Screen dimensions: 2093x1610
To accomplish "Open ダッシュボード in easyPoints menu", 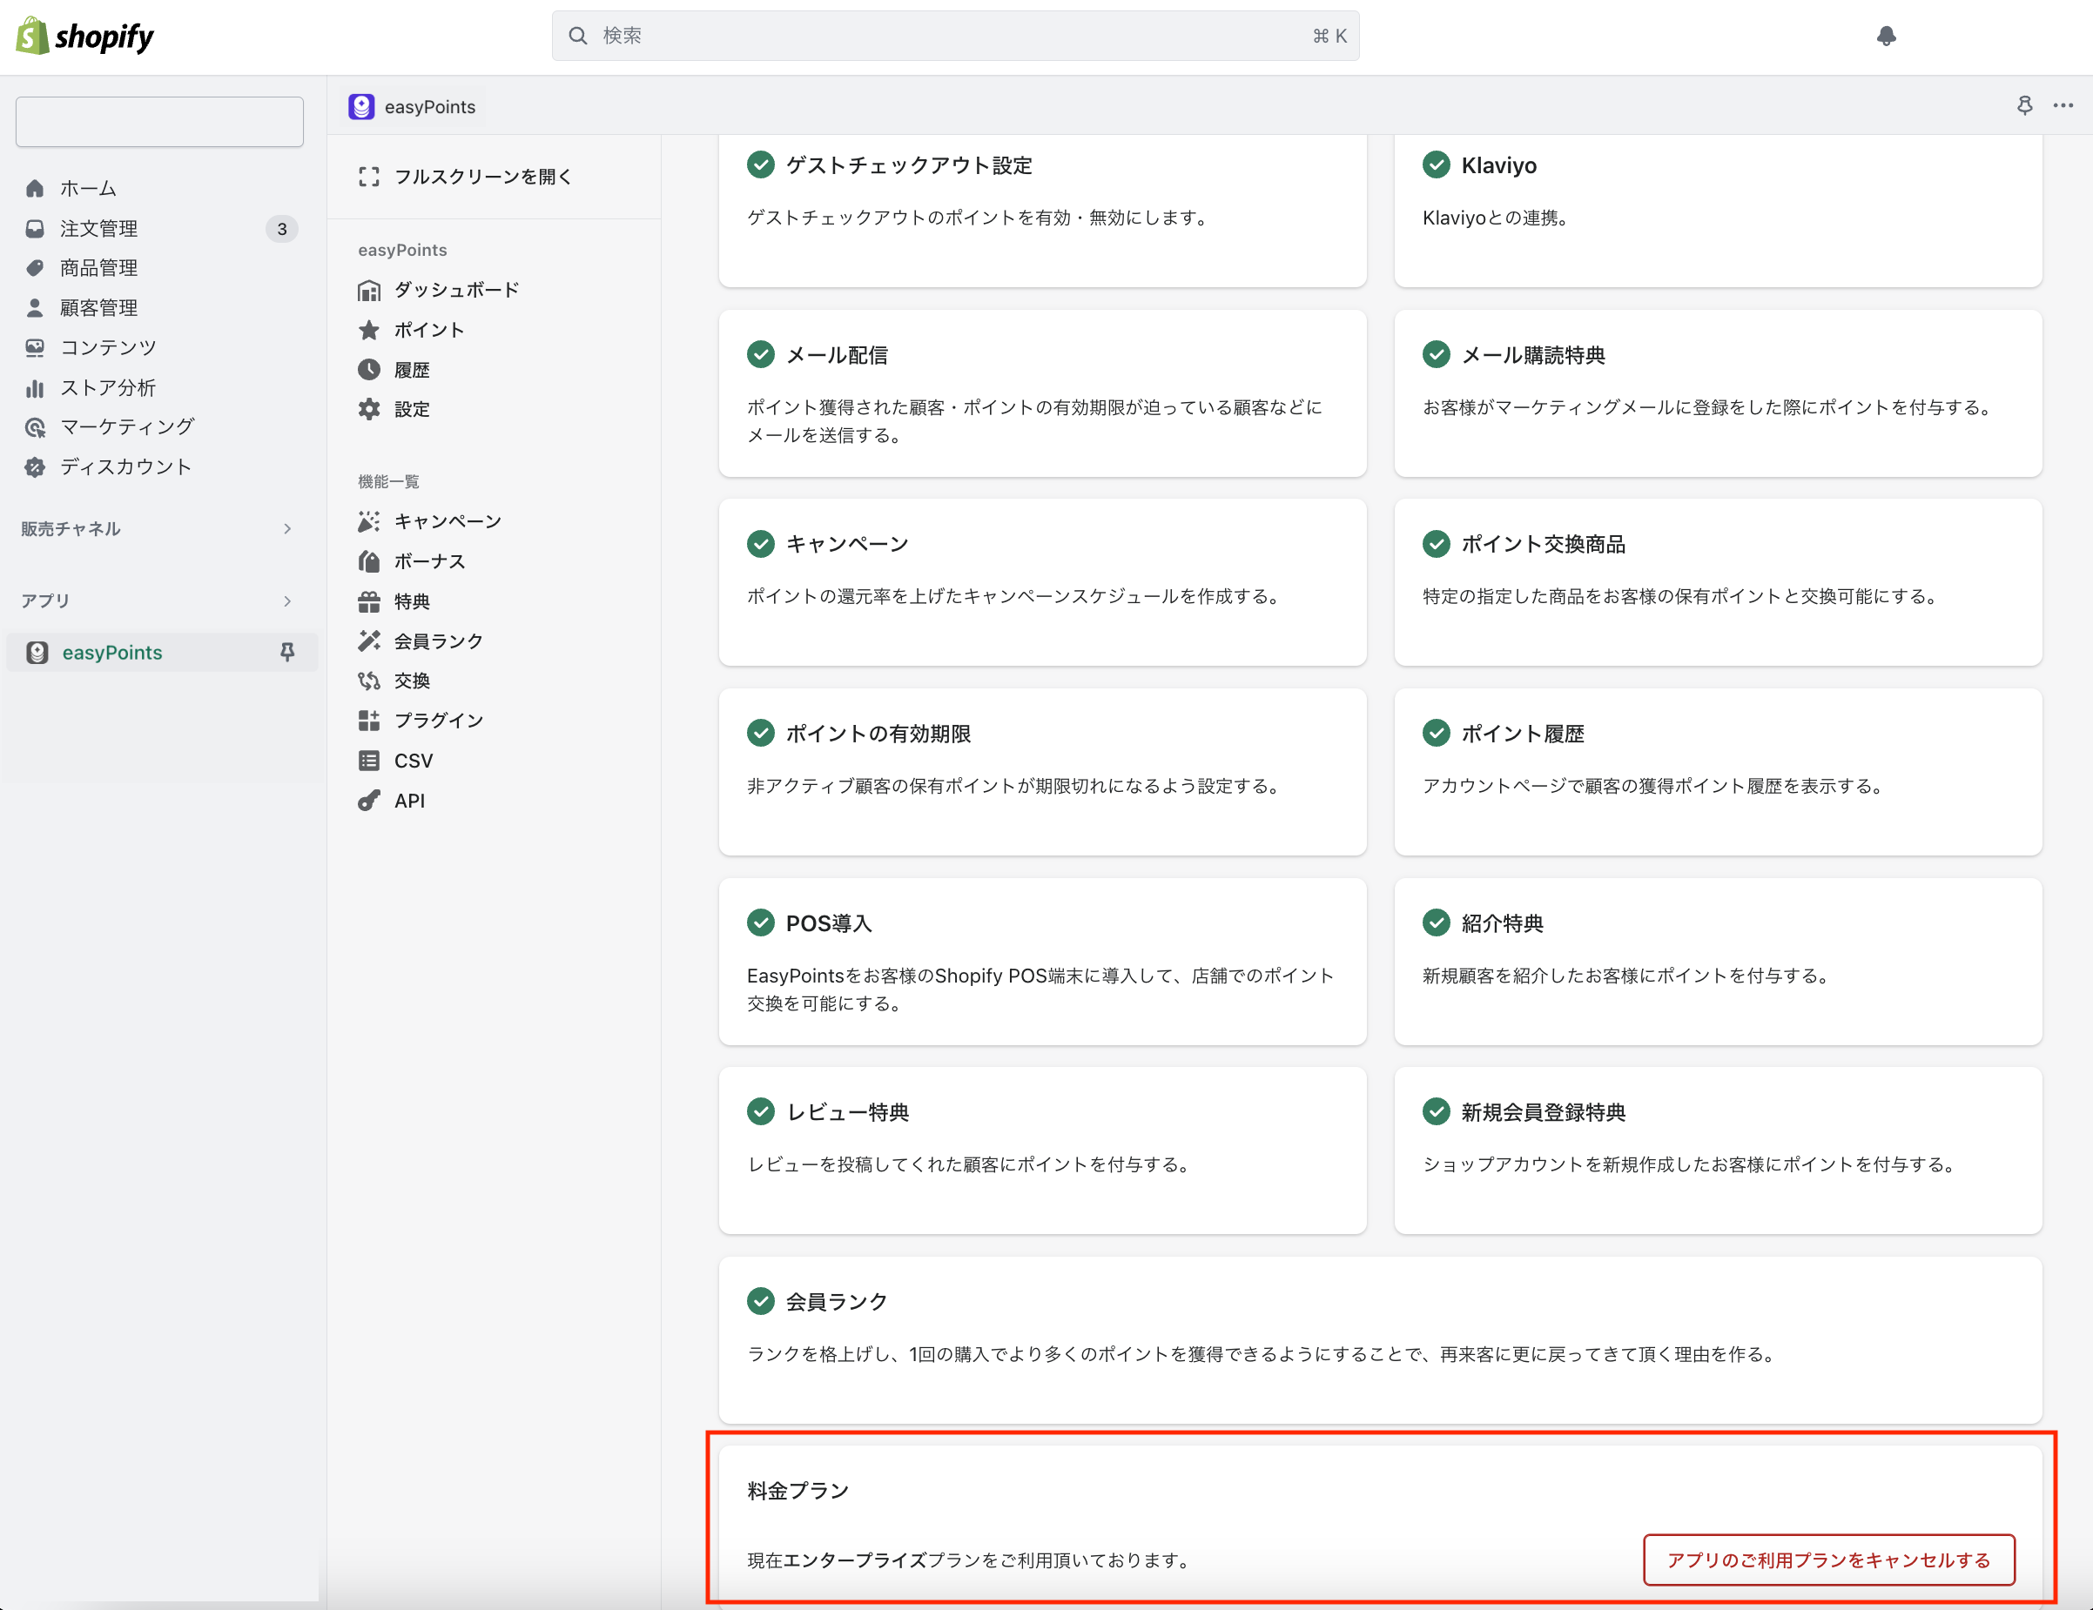I will click(456, 290).
